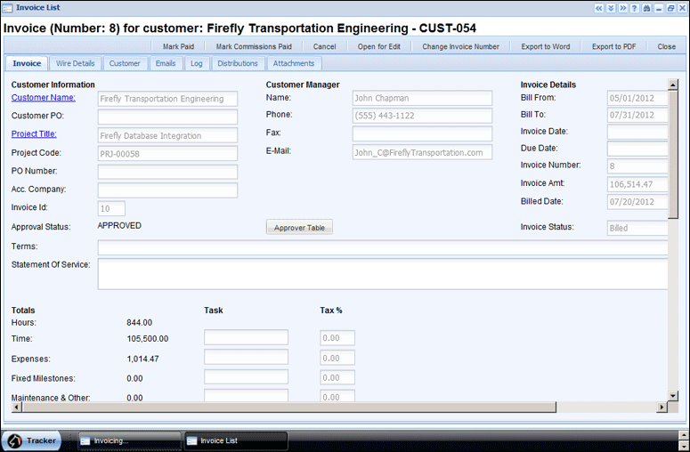This screenshot has width=690, height=452.
Task: Click the horizontal scrollbar right arrow
Action: point(662,408)
